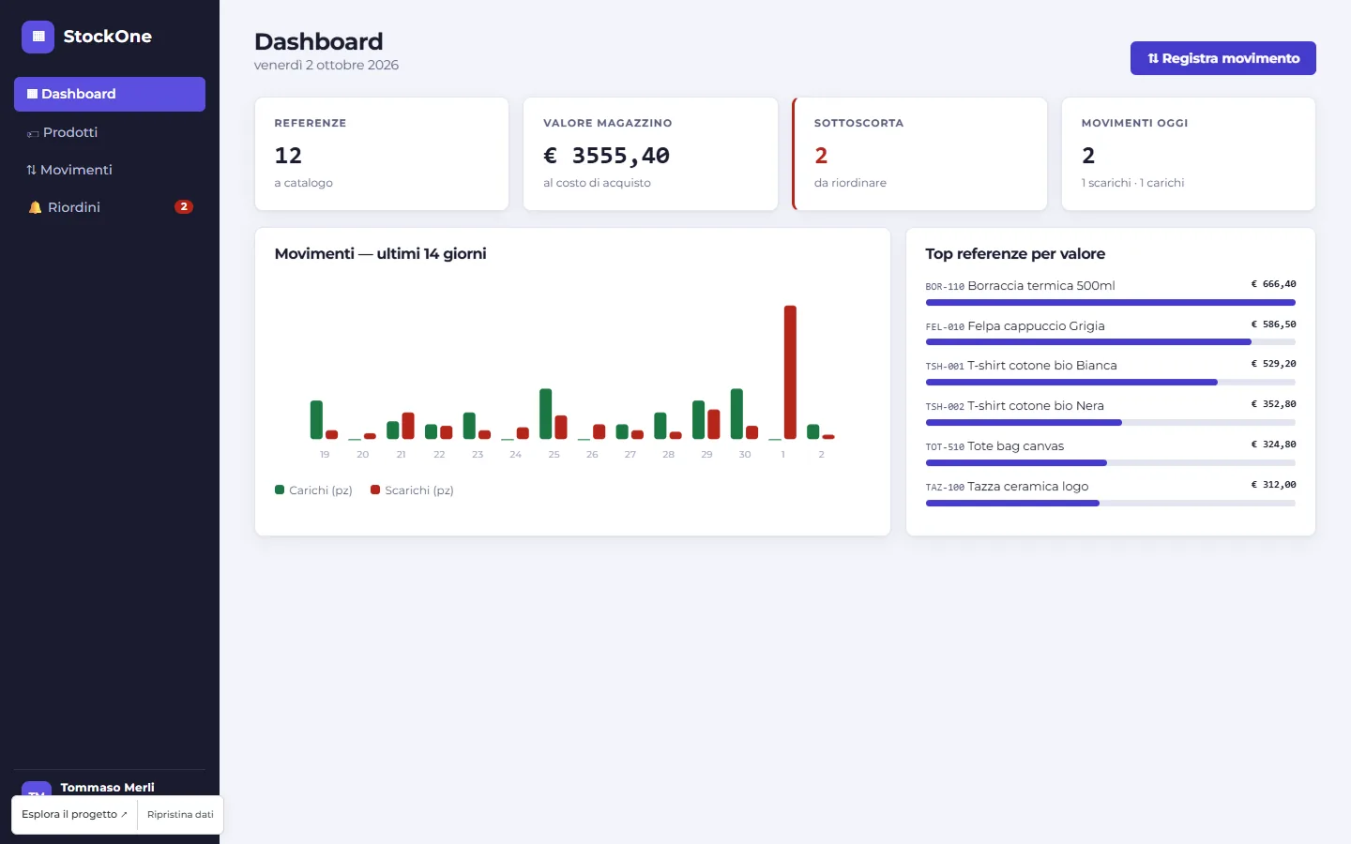Click the € 324,80 value
Viewport: 1351px width, 844px height.
click(1273, 445)
